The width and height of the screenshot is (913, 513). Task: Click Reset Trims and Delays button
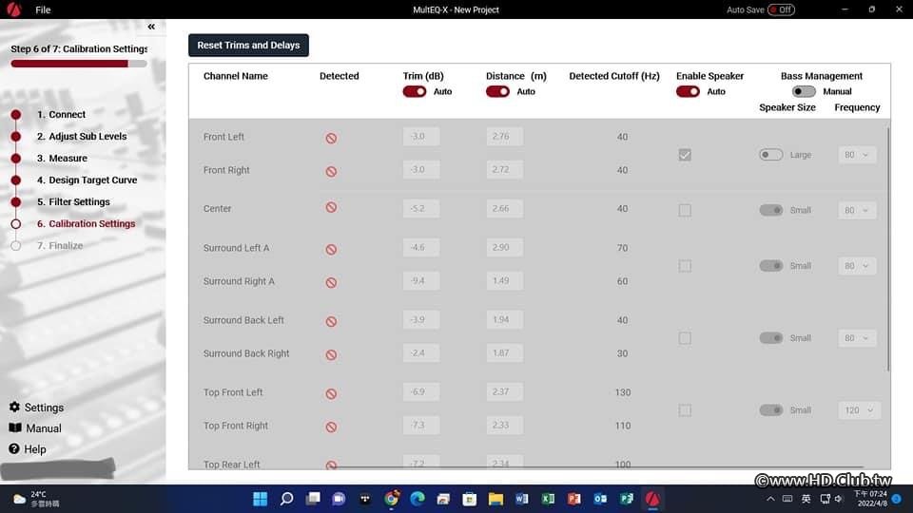click(x=248, y=46)
